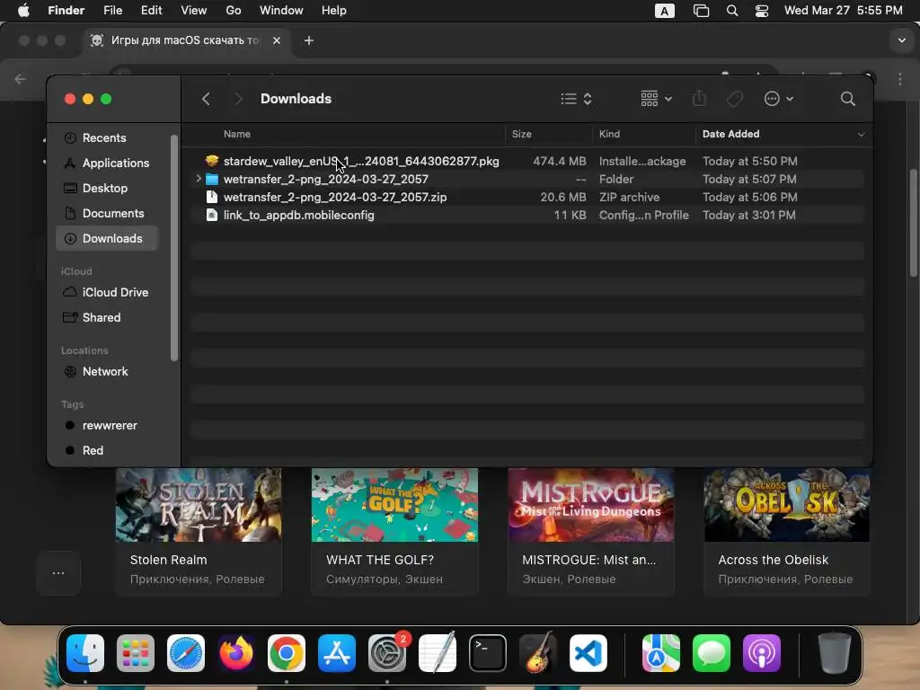
Task: Open Terminal from the Dock
Action: click(488, 653)
